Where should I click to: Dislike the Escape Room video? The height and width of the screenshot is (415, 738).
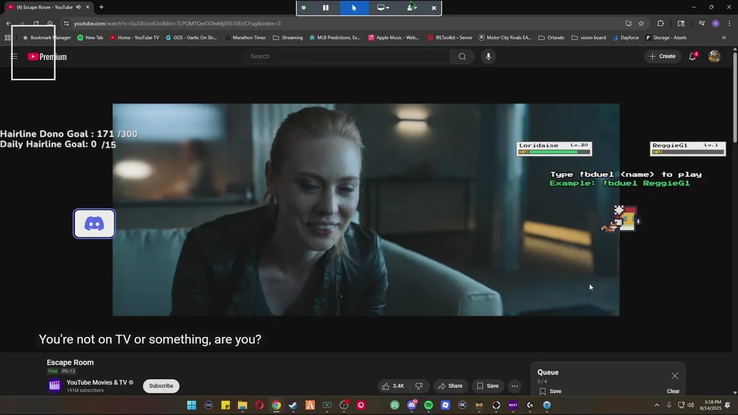pos(419,386)
